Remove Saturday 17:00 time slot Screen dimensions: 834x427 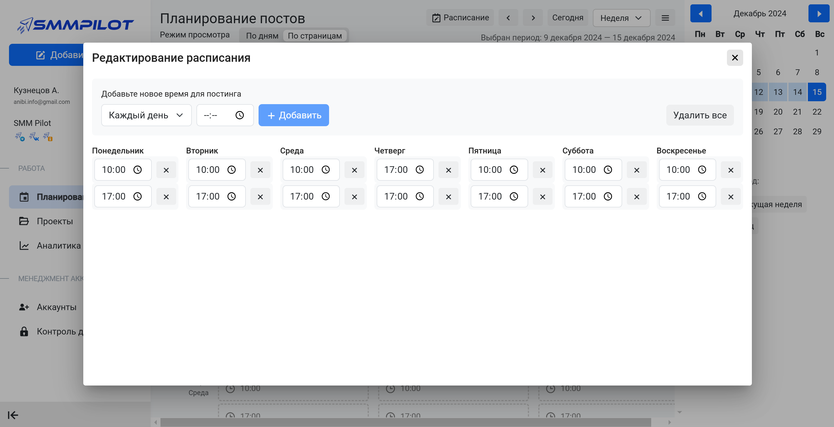click(636, 196)
